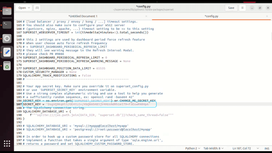Click the Text Editor dock icon
The image size is (272, 153).
coord(7,52)
